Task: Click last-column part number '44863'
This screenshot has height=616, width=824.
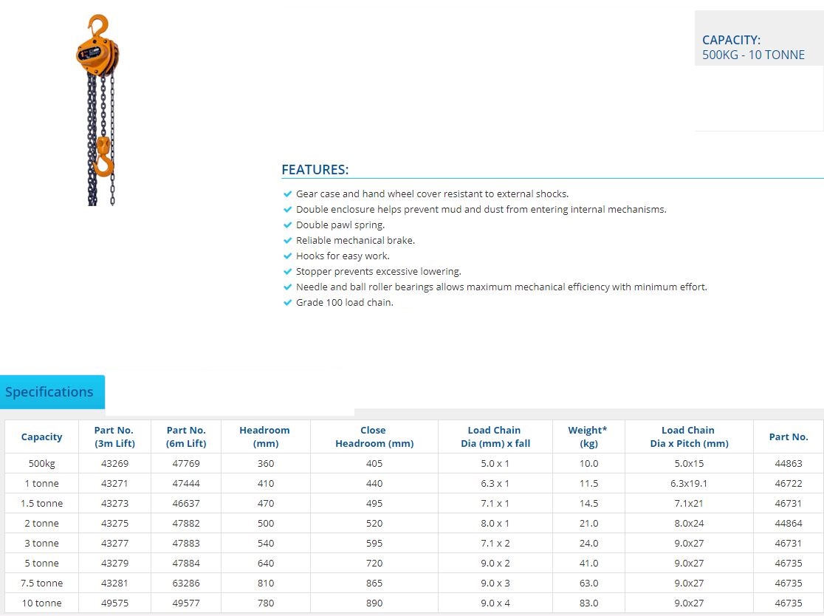Action: point(789,464)
